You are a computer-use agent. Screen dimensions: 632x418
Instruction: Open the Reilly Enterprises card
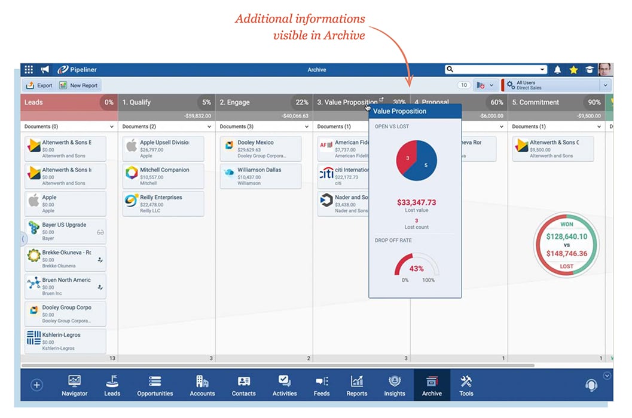tap(163, 204)
